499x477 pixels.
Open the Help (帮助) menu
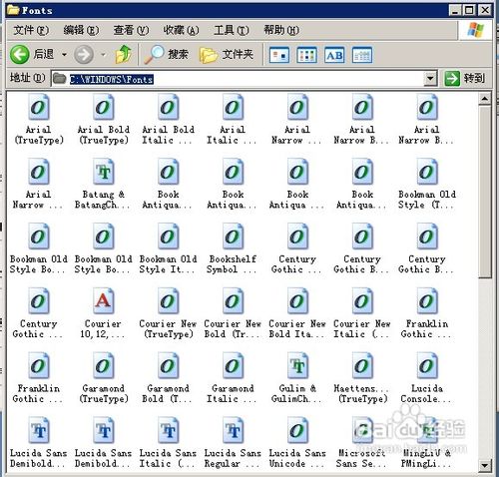(x=281, y=30)
